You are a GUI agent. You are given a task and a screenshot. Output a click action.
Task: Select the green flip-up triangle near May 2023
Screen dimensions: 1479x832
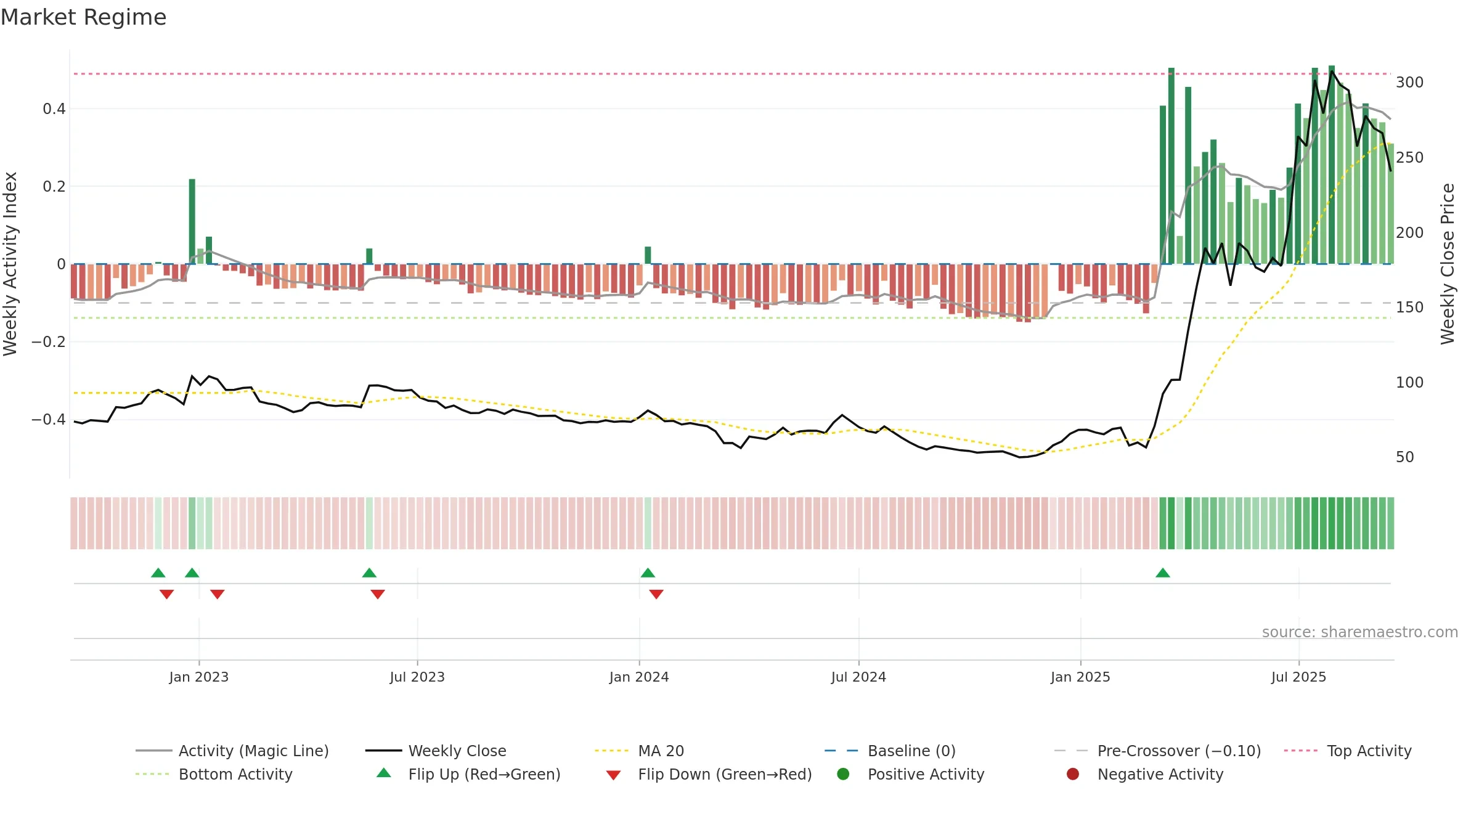tap(369, 573)
